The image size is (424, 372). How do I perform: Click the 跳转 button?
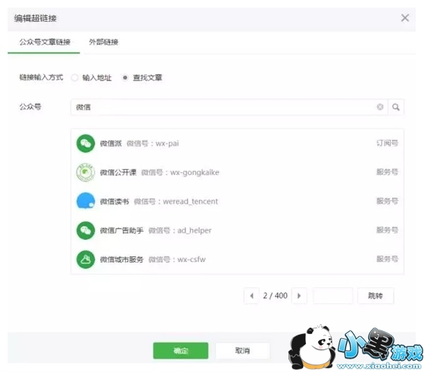[375, 296]
